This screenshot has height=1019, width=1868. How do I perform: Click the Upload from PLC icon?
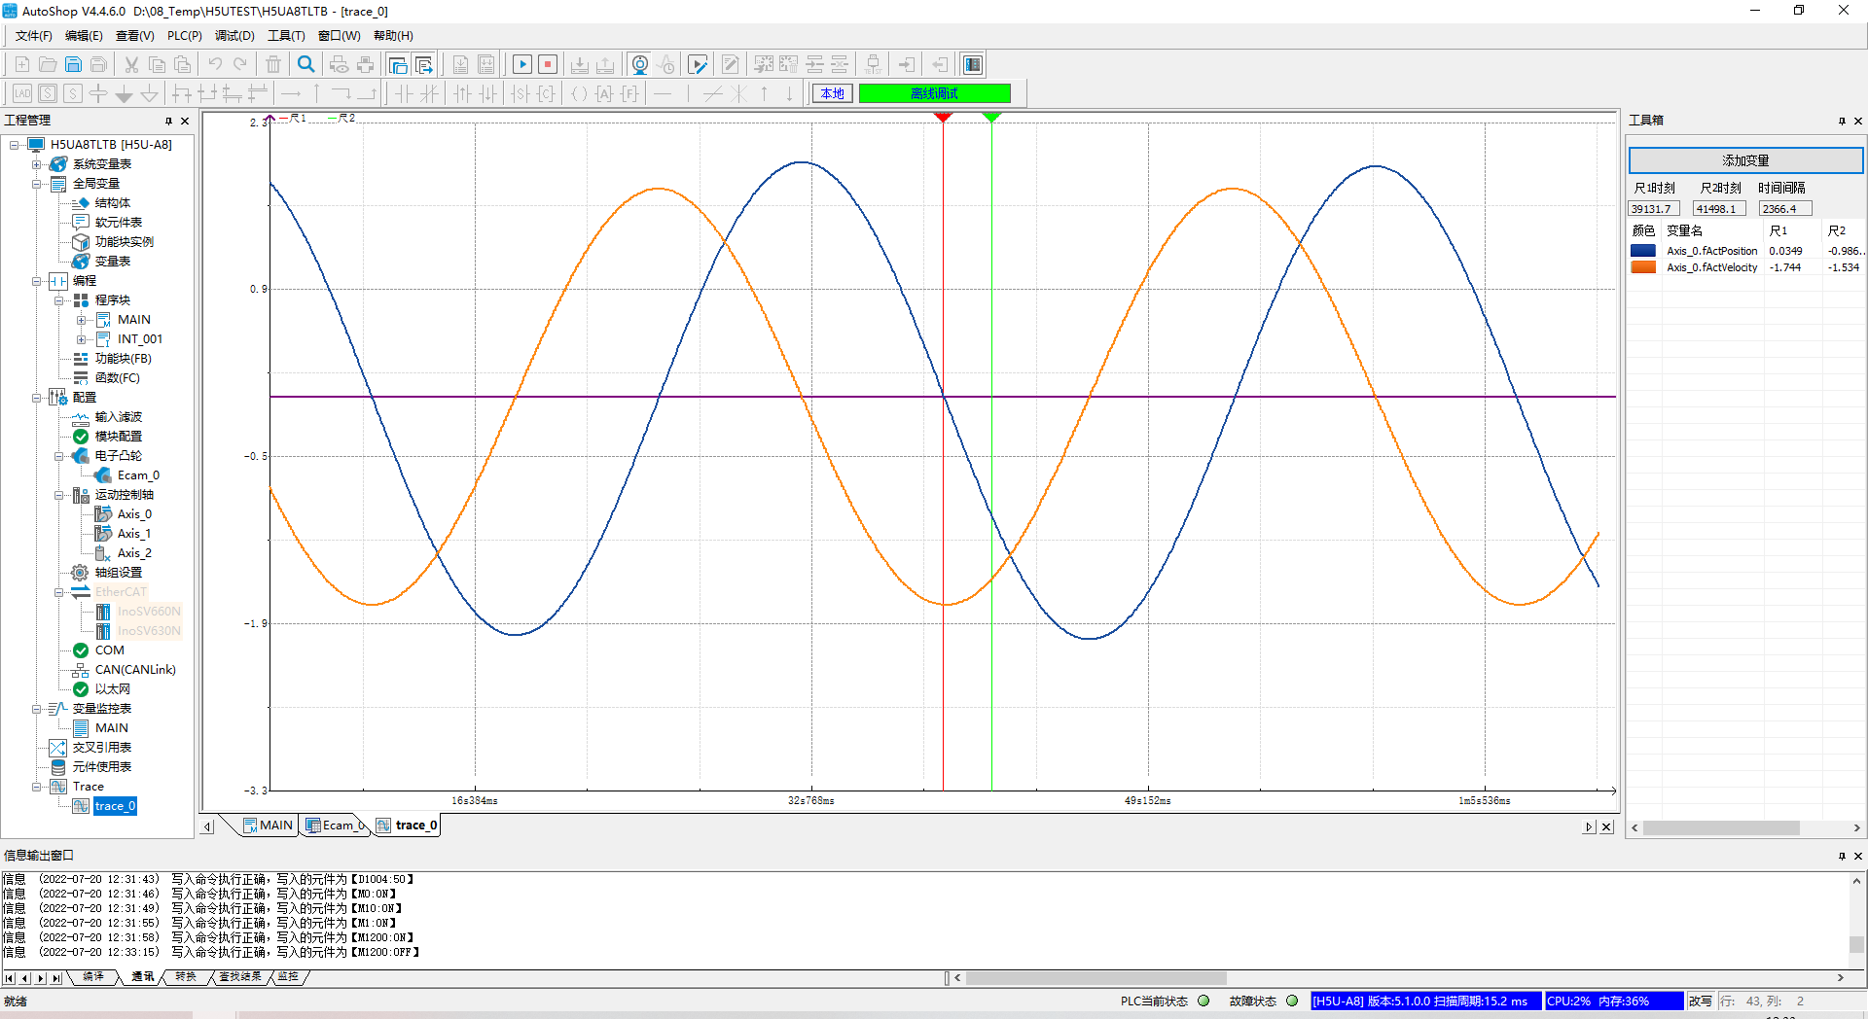coord(605,64)
